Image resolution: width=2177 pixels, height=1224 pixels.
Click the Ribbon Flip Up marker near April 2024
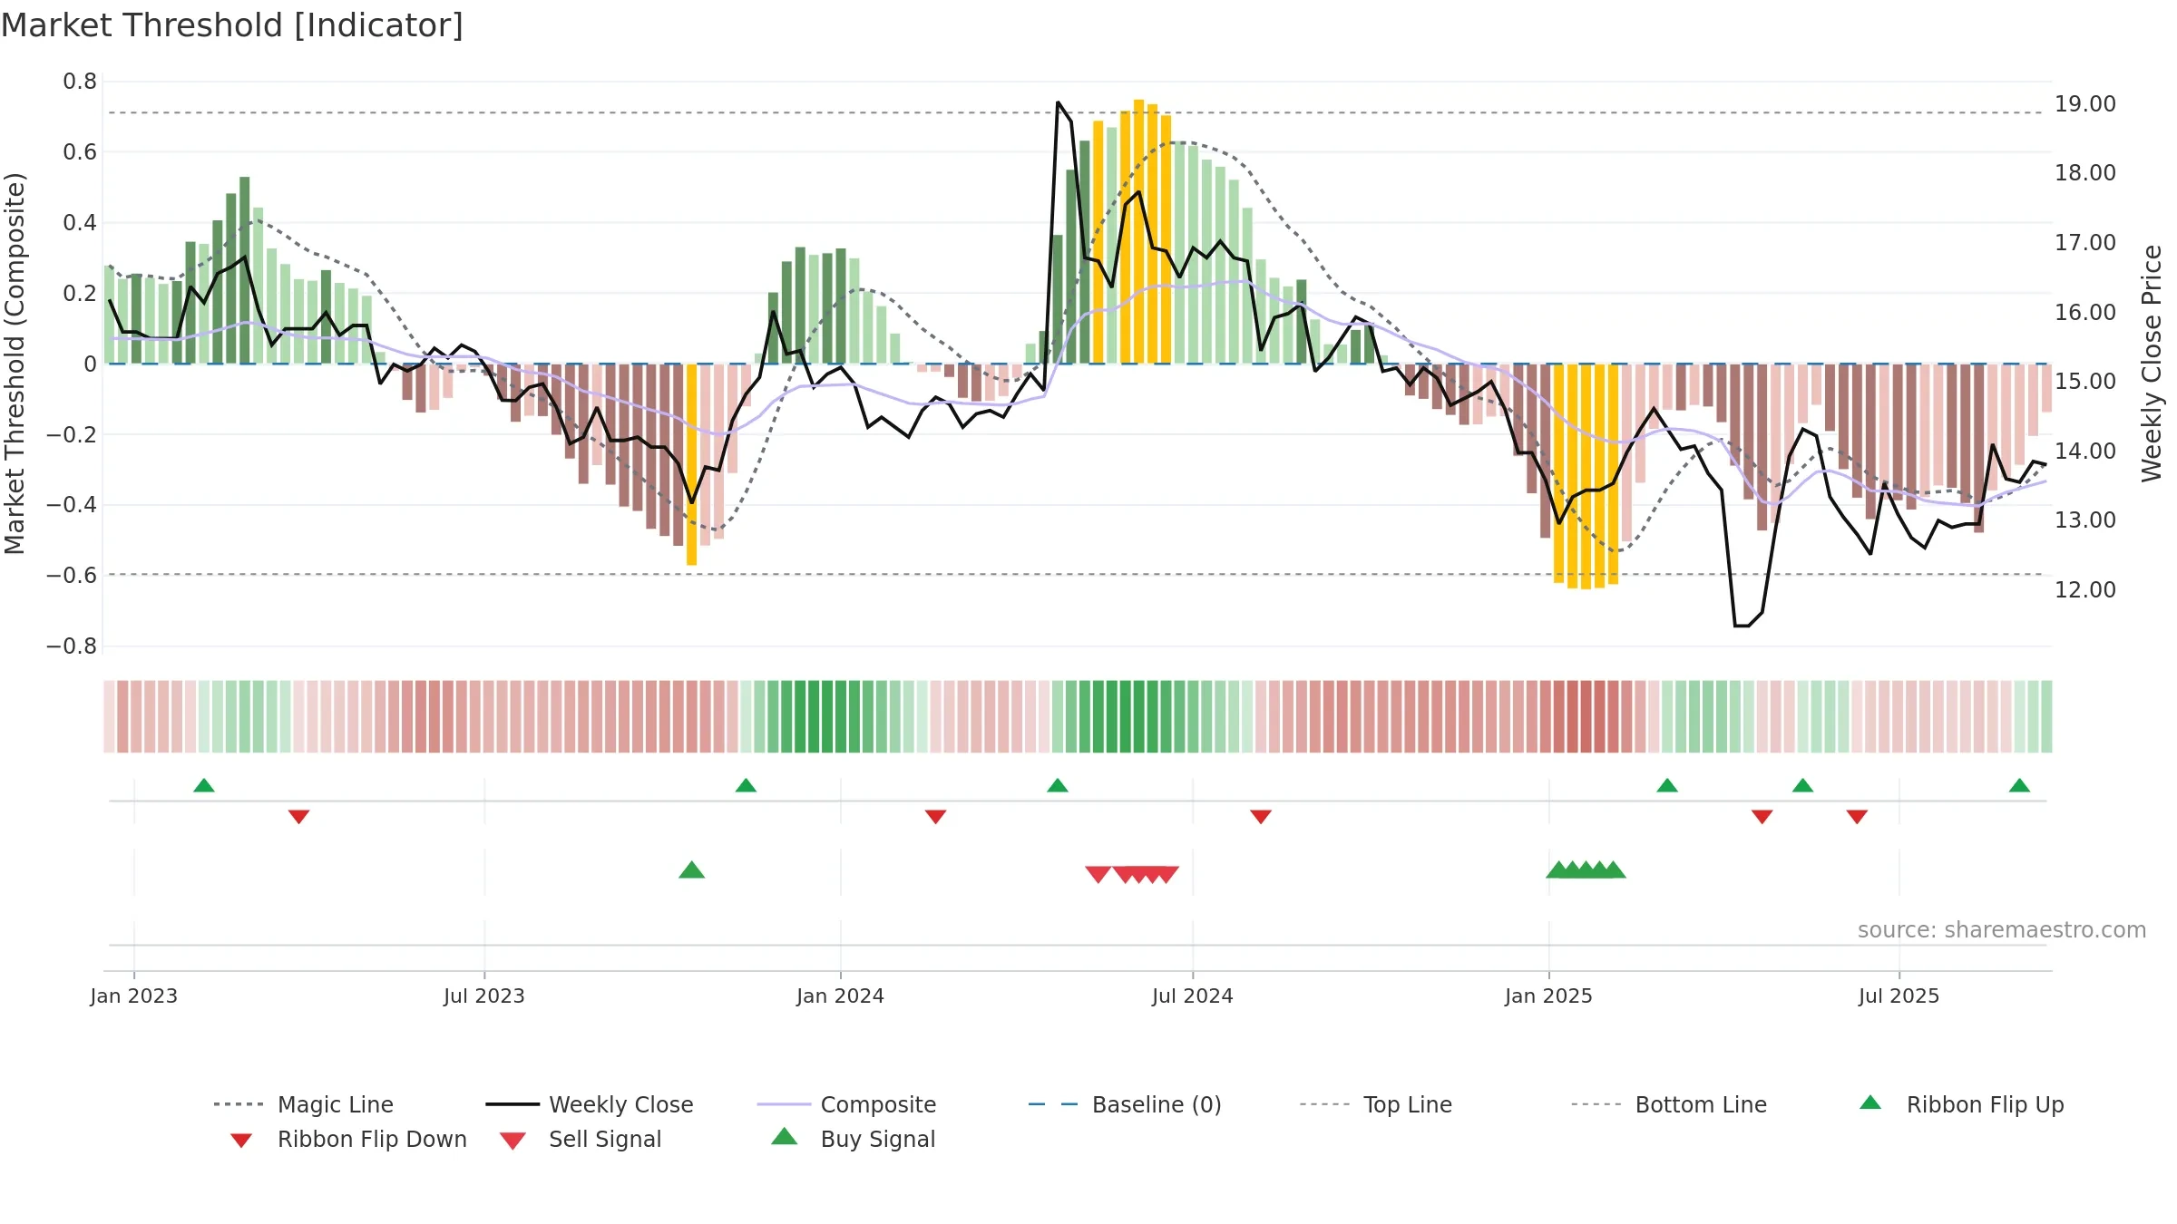point(1058,785)
